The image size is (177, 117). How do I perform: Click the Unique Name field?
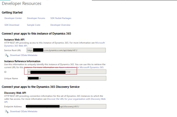coord(67,78)
